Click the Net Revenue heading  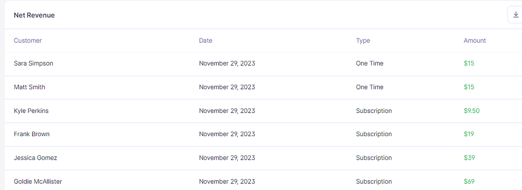click(x=34, y=15)
